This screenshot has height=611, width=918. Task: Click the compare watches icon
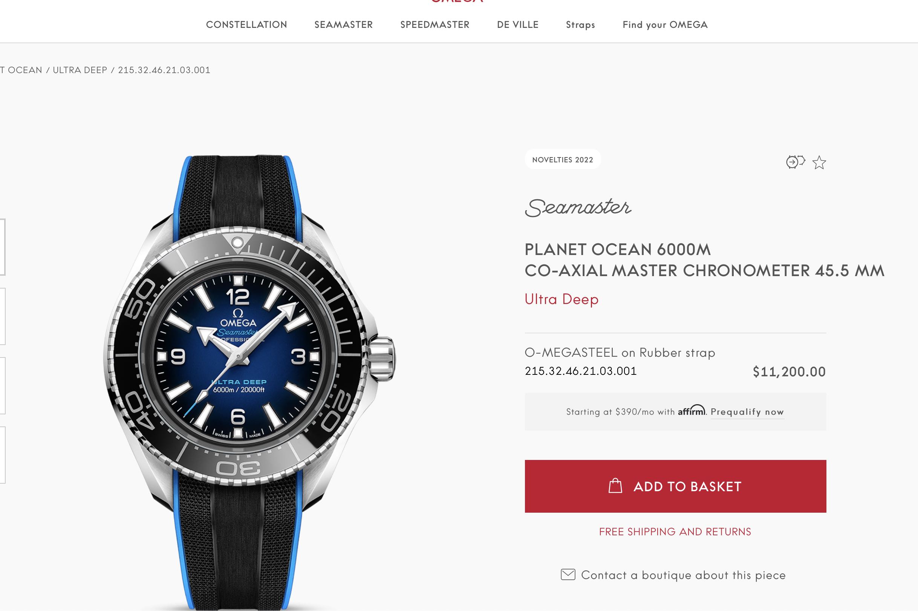[796, 162]
